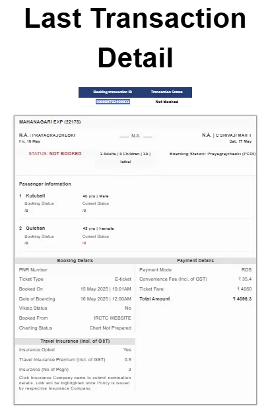Click the '16 May 2025 | 12:00AM' boarding date value
The height and width of the screenshot is (418, 266).
(106, 299)
